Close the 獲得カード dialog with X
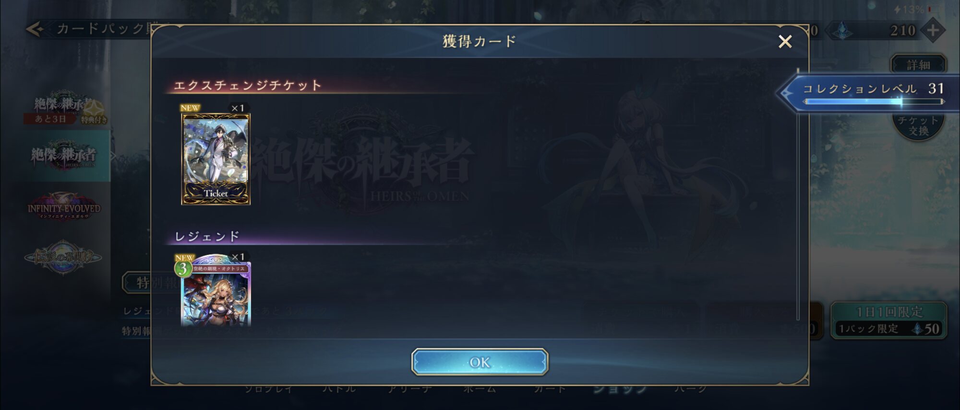Screen dimensions: 960x410 [x=785, y=42]
